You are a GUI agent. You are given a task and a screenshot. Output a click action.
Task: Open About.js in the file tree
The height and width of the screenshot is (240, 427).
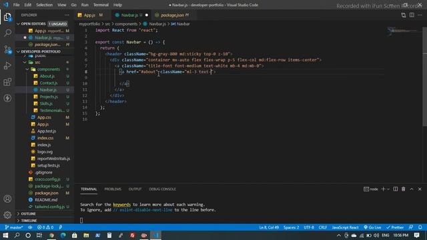click(47, 76)
